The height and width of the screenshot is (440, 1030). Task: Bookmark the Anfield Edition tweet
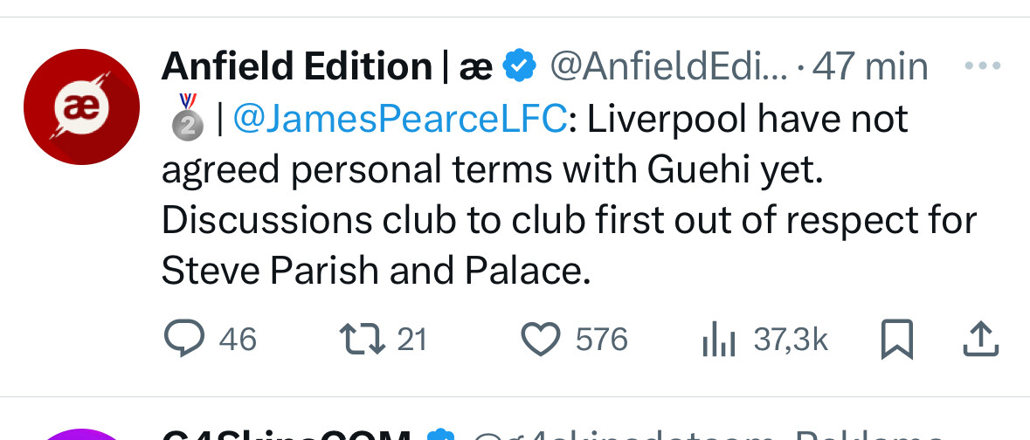coord(897,339)
